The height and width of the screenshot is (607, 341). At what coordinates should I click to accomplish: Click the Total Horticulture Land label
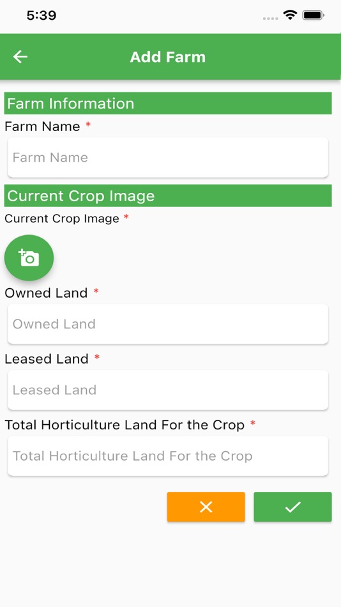[x=125, y=425]
